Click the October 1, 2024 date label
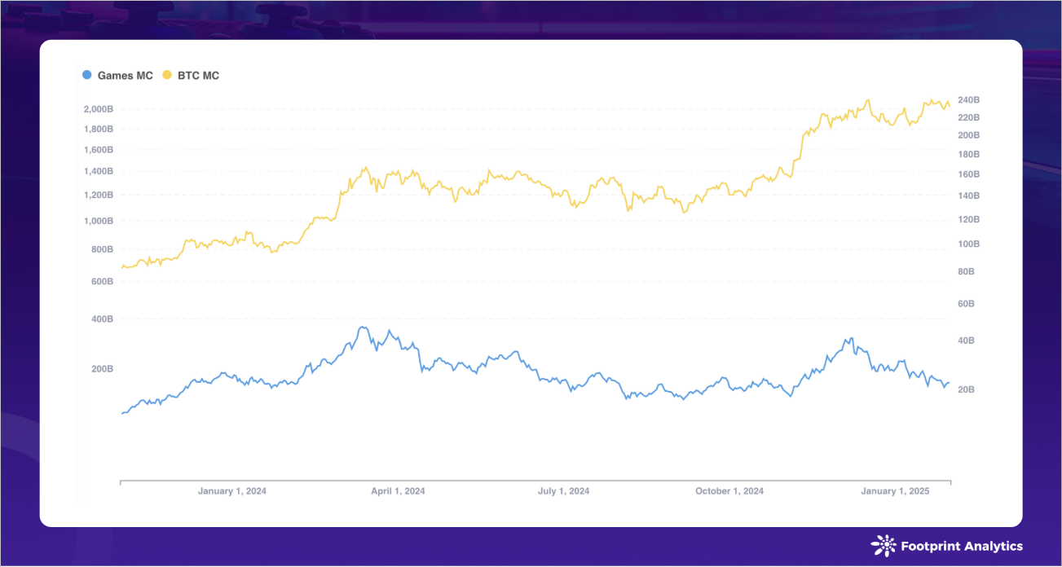Viewport: 1062px width, 567px height. [x=729, y=491]
